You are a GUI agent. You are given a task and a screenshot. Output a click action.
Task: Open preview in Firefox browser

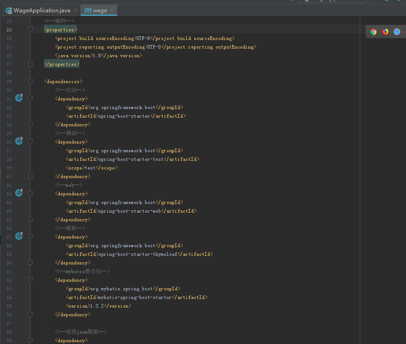click(385, 32)
